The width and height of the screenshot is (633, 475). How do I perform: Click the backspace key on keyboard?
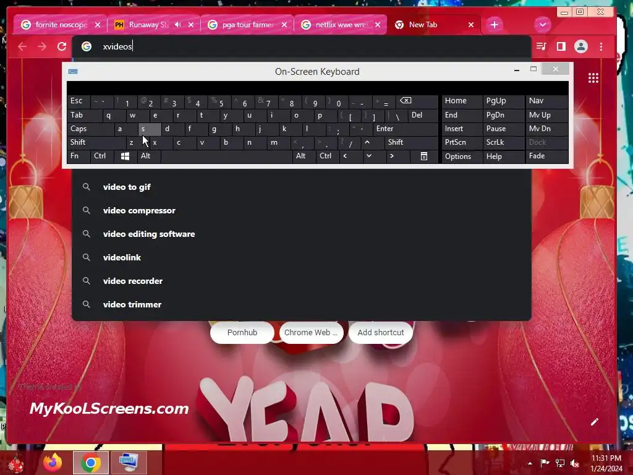pyautogui.click(x=417, y=101)
